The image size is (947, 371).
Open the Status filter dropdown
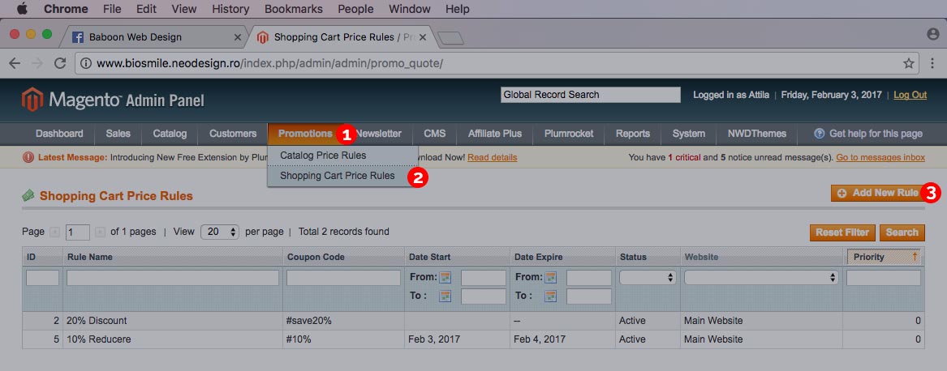[647, 278]
